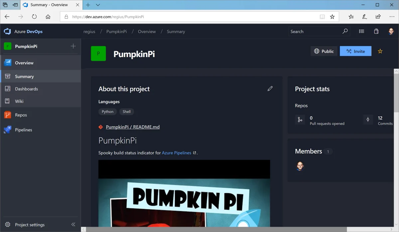399x232 pixels.
Task: Click the browser back arrow
Action: (x=7, y=17)
